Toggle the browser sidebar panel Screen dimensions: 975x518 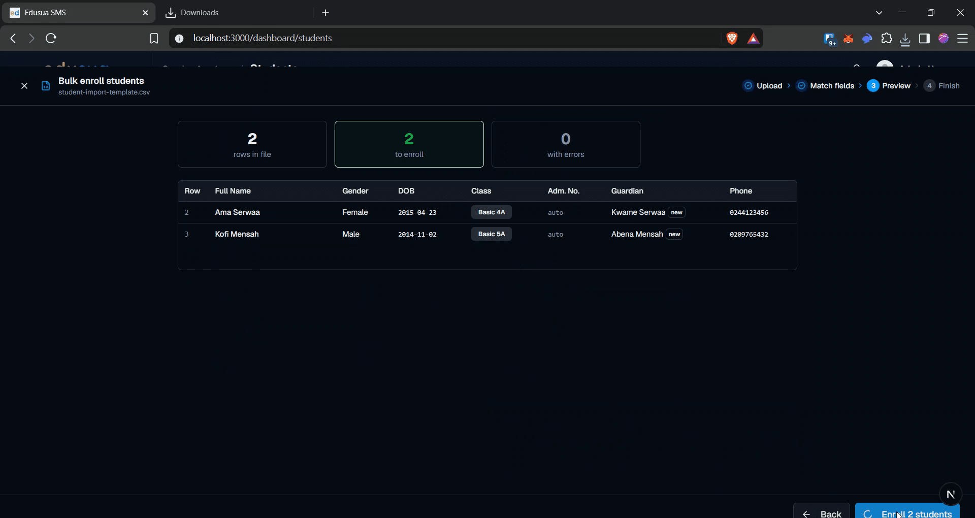coord(924,39)
